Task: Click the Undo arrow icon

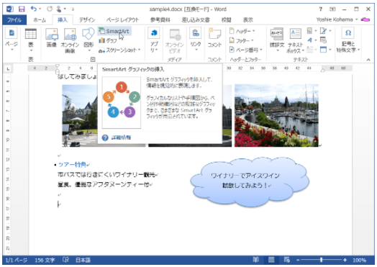Action: click(33, 9)
